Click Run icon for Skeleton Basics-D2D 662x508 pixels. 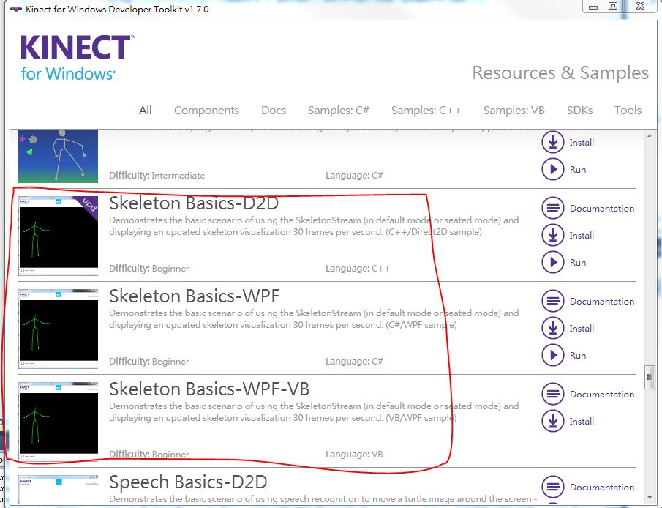point(553,262)
